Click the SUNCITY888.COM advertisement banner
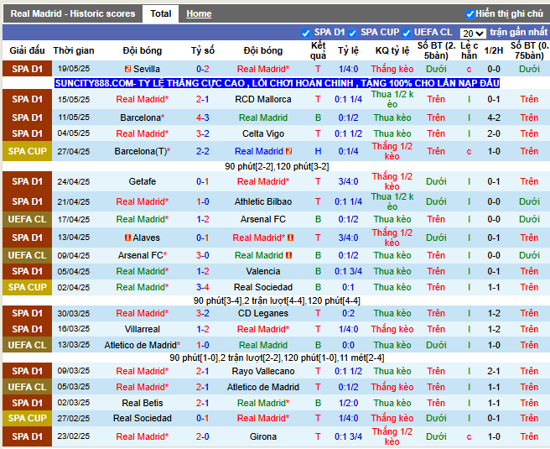Image resolution: width=550 pixels, height=449 pixels. click(x=278, y=83)
